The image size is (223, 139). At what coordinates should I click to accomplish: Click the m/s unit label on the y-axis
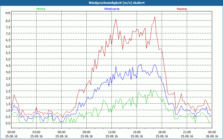[x=8, y=13]
